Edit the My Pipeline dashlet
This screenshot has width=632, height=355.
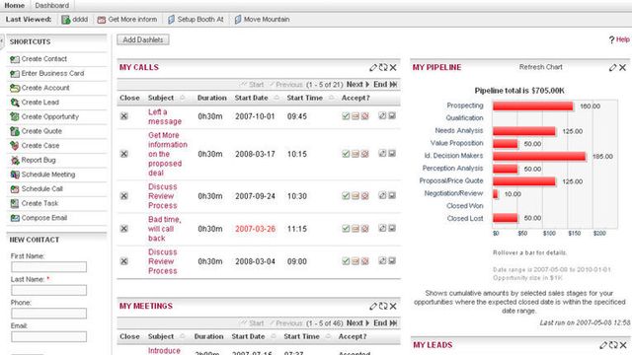coord(612,68)
